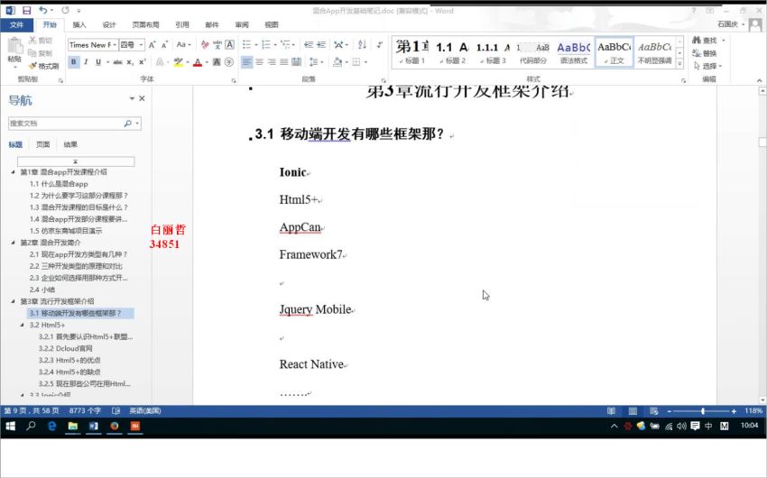Toggle align text left
The width and height of the screenshot is (767, 478).
246,62
